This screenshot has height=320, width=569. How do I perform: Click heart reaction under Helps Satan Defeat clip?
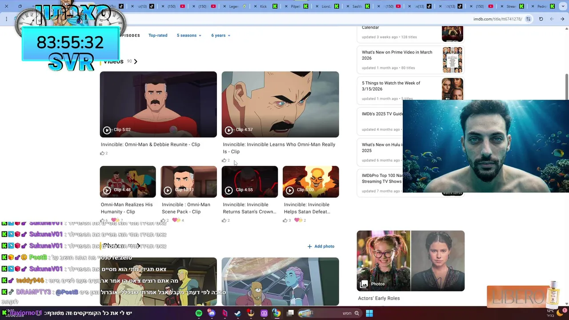(x=298, y=220)
